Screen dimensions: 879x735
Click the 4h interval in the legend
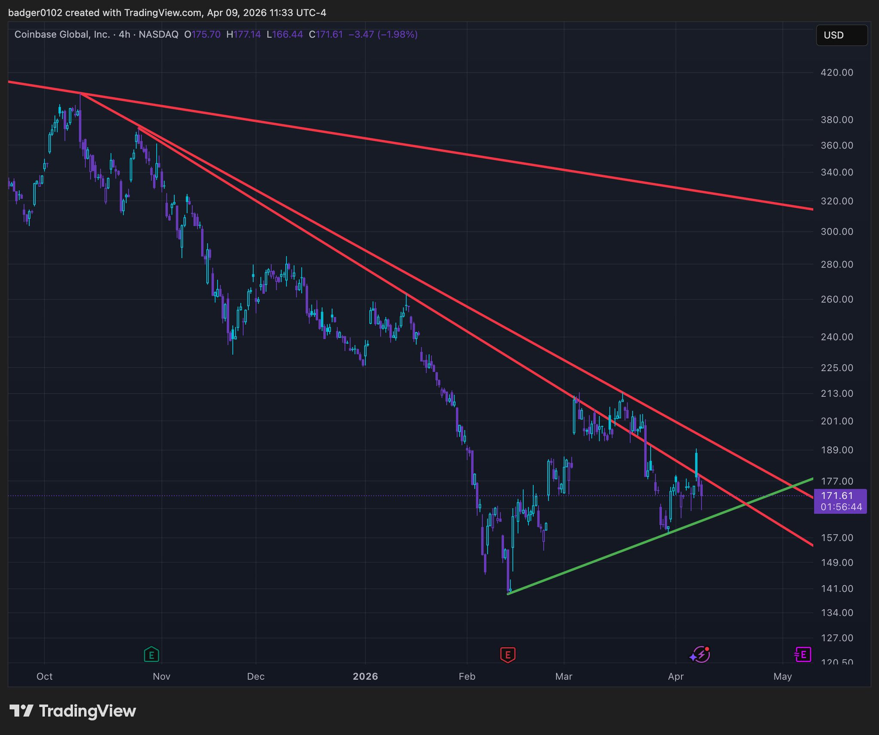coord(124,34)
